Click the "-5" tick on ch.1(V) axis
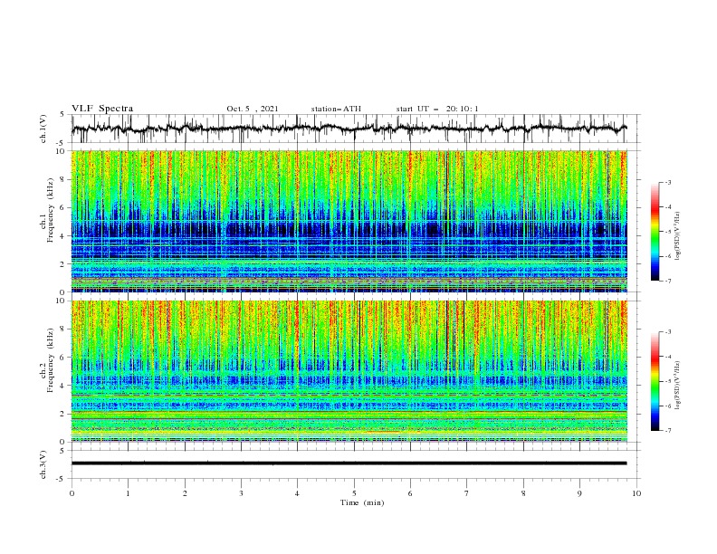The width and height of the screenshot is (717, 554). tap(61, 143)
